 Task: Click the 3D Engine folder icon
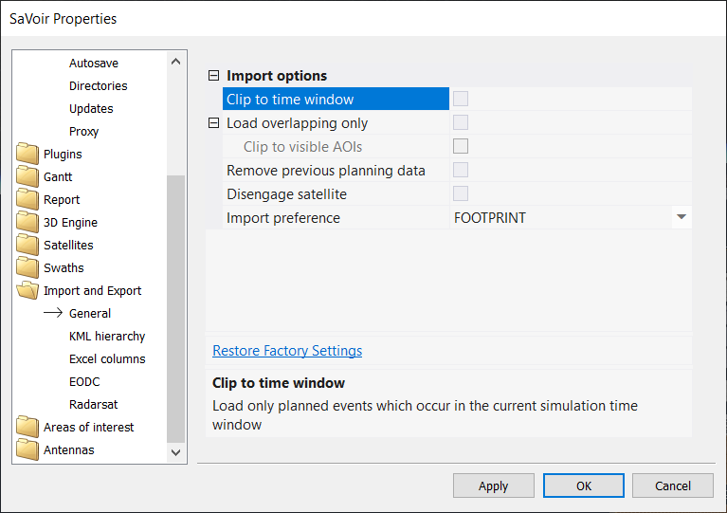pyautogui.click(x=27, y=223)
